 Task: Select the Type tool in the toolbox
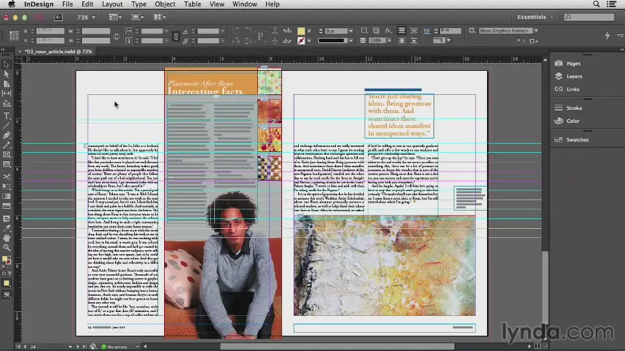[7, 116]
